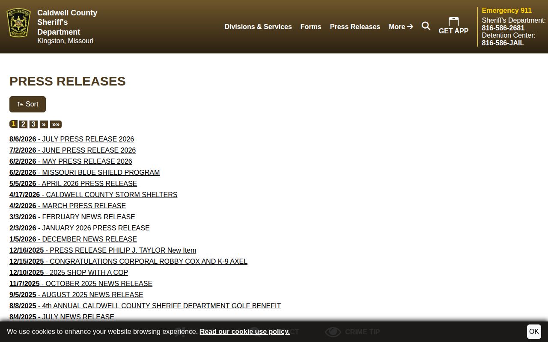The height and width of the screenshot is (342, 548).
Task: Open MARCH PRESS RELEASE link
Action: (x=68, y=206)
